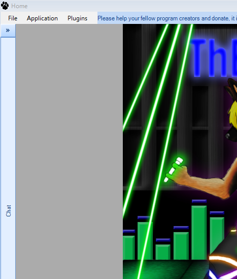Click the neon club artwork image
237x279 pixels.
[x=180, y=152]
